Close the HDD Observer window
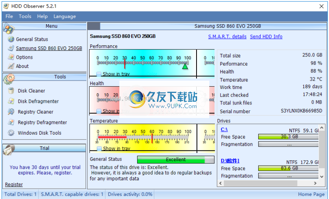Image resolution: width=329 pixels, height=199 pixels. (x=321, y=6)
